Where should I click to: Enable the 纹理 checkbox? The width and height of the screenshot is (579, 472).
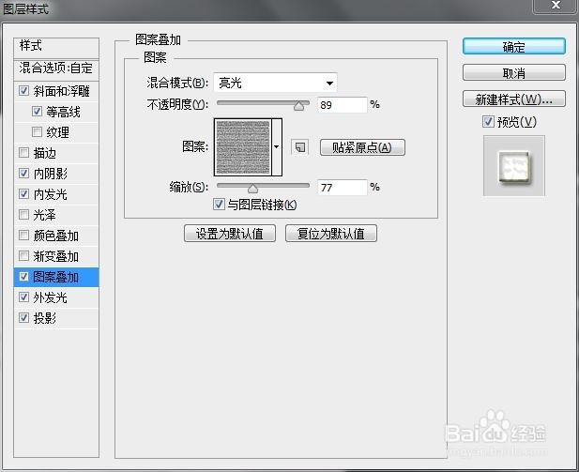click(x=37, y=132)
